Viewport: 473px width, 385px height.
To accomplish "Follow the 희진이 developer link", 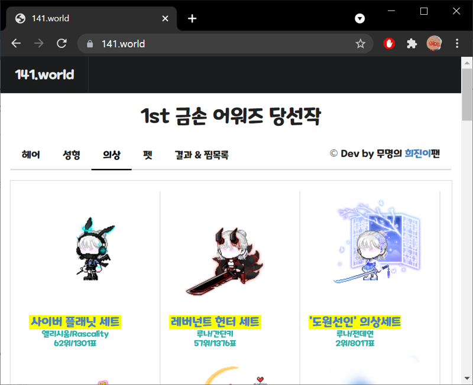I will click(417, 154).
